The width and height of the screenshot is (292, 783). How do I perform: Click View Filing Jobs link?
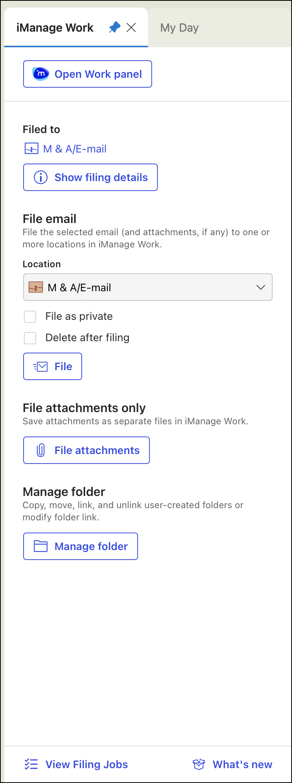tap(87, 764)
